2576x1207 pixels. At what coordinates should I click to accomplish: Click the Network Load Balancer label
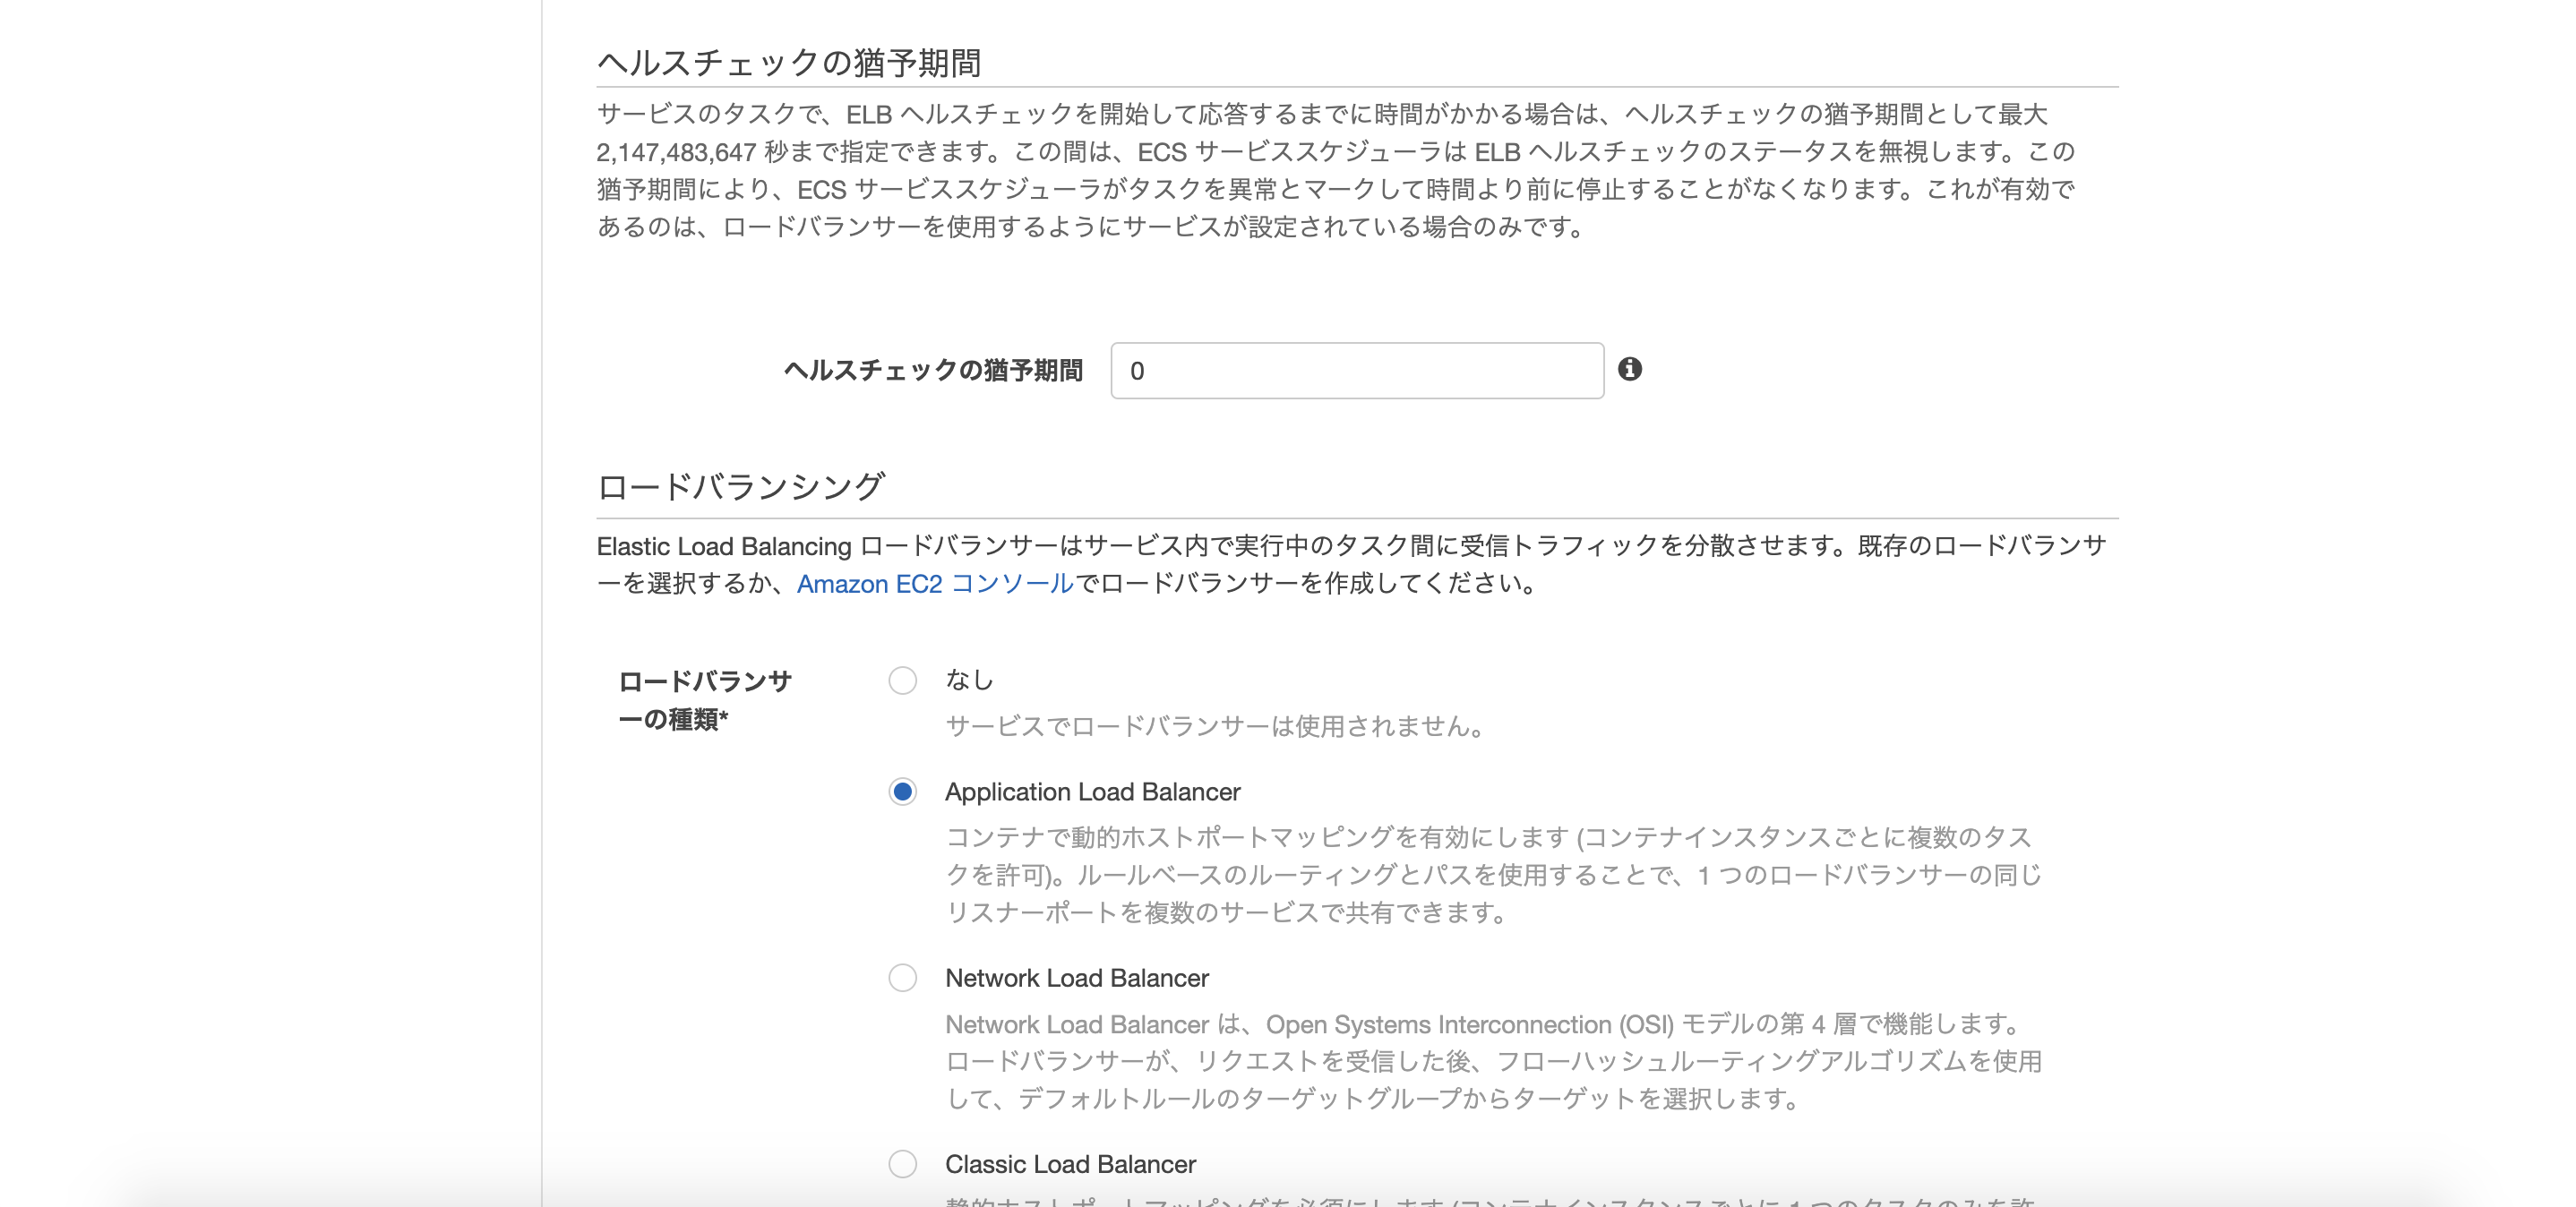[1077, 978]
